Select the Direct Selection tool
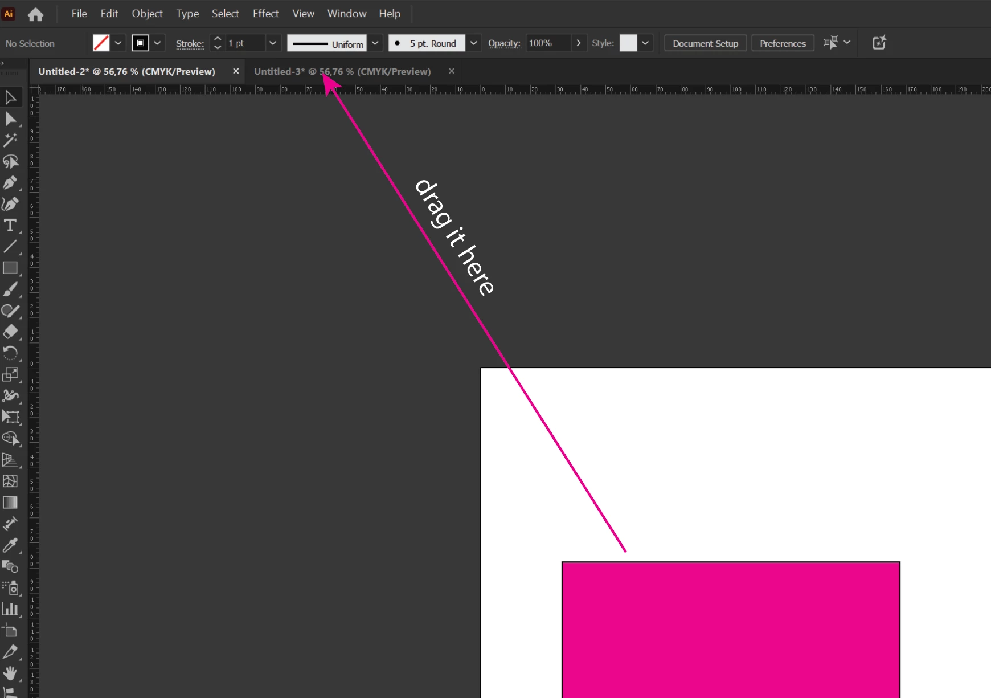Screen dimensions: 991x698 click(10, 119)
